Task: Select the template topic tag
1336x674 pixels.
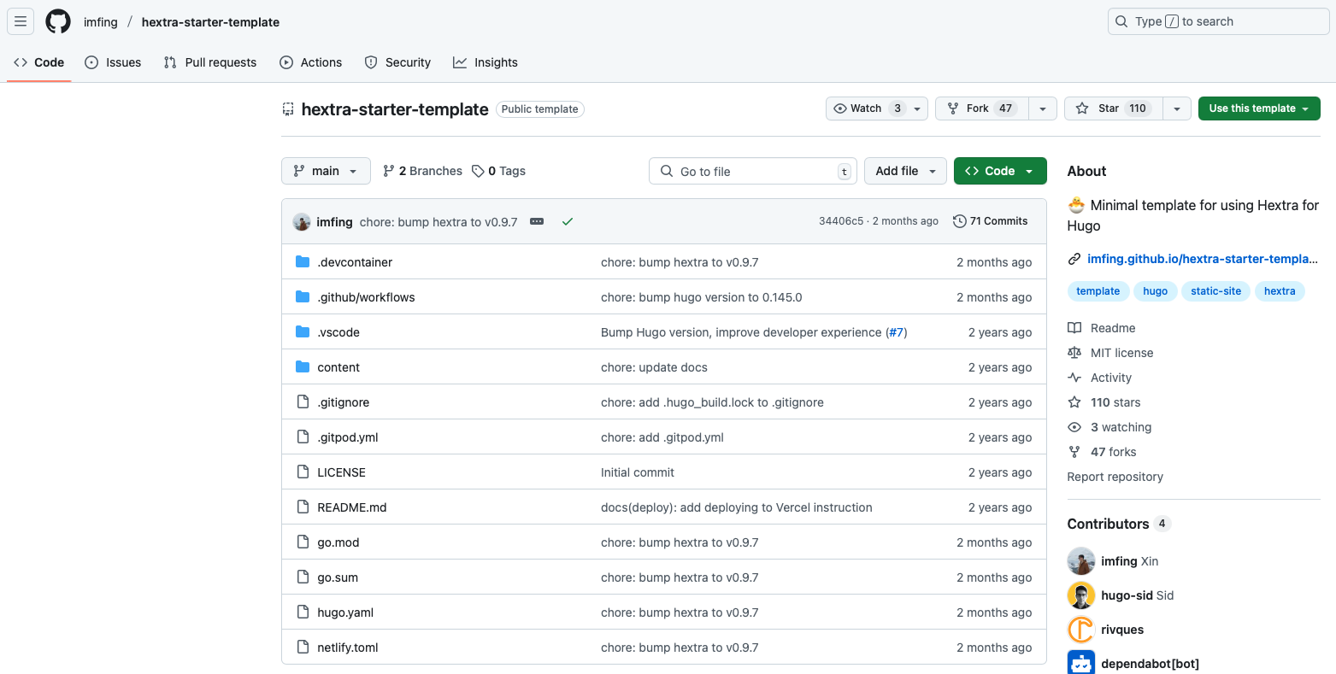Action: point(1098,291)
